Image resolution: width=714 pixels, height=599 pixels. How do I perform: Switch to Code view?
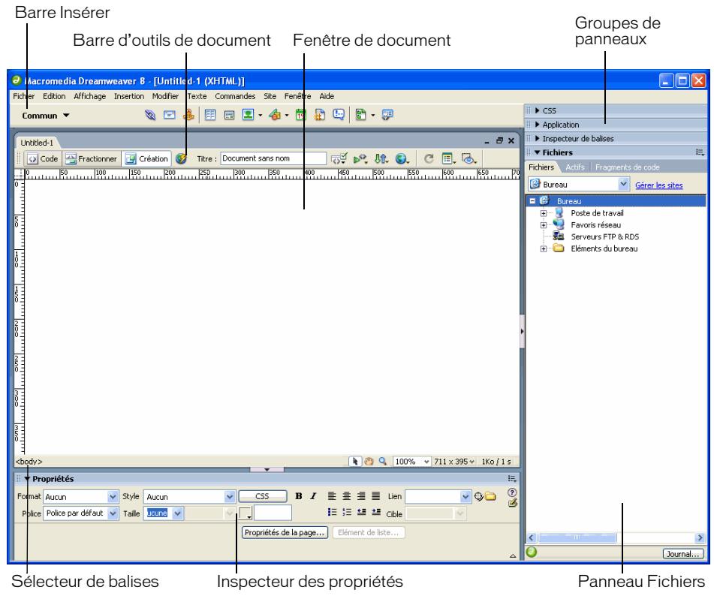pos(44,158)
